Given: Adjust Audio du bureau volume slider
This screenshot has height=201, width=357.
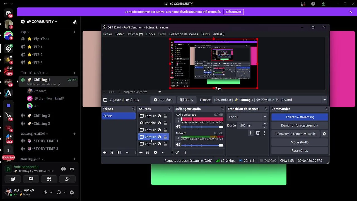Looking at the screenshot, I should tap(202, 127).
